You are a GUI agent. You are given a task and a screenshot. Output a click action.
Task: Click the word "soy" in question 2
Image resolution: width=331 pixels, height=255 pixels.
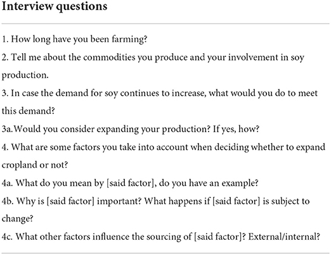coord(297,58)
